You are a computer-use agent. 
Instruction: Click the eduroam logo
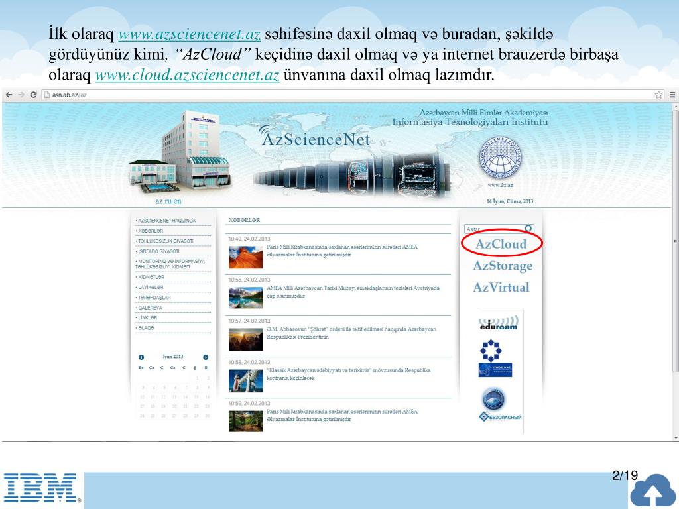tap(499, 323)
